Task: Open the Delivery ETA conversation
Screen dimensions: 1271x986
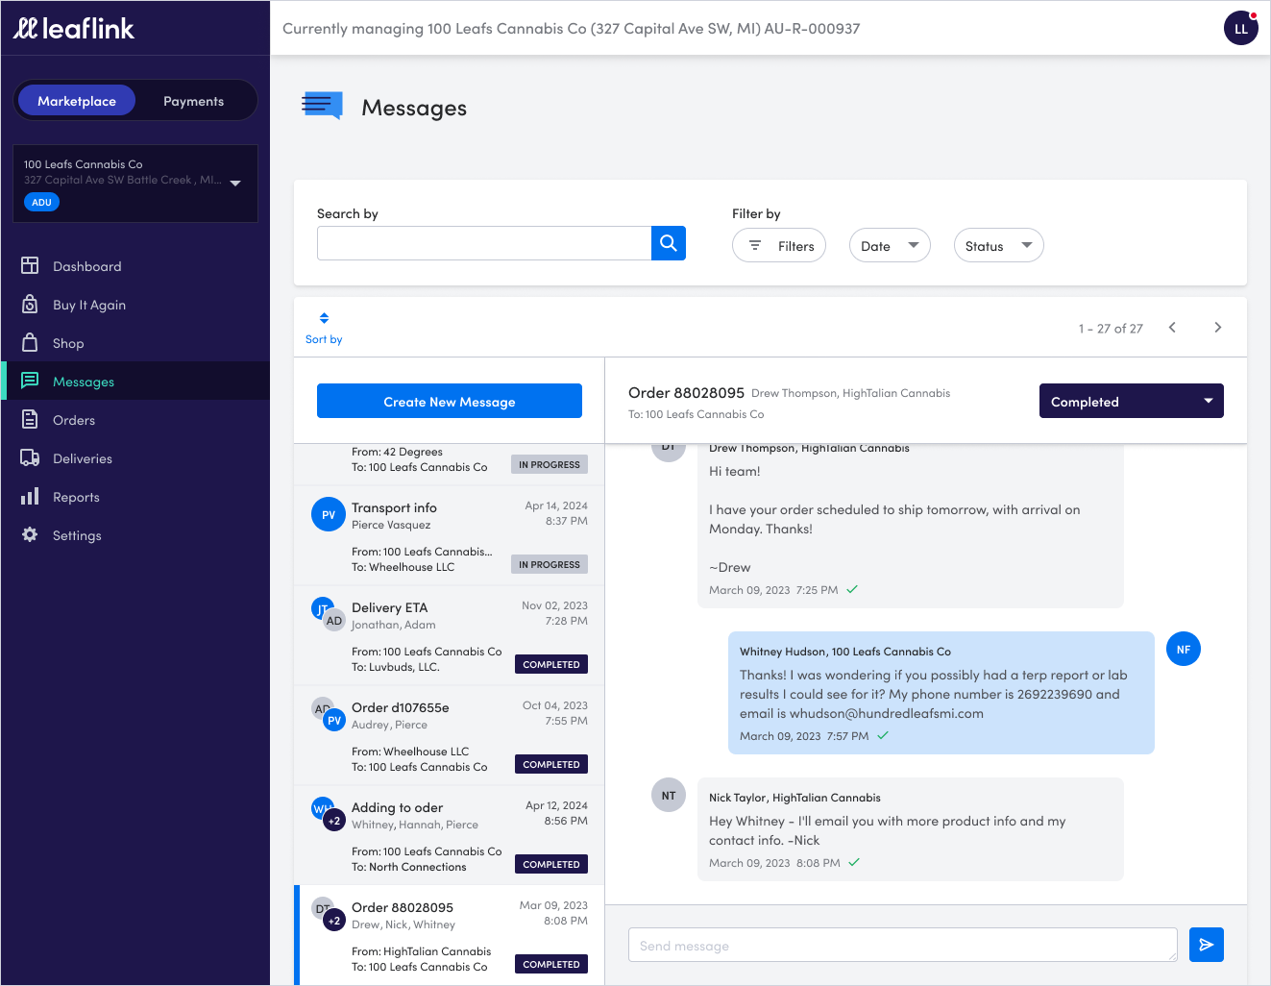Action: click(x=449, y=635)
